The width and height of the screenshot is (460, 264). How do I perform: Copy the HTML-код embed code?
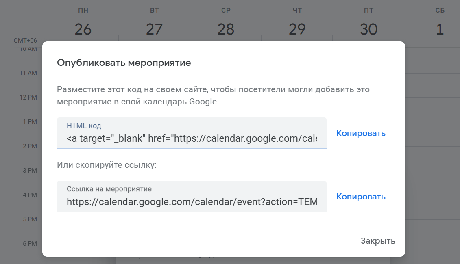click(x=360, y=133)
